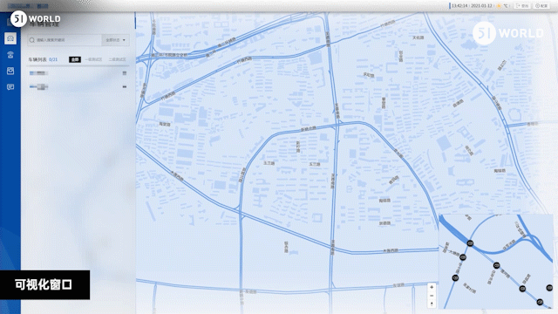Click the vehicle search input field
This screenshot has width=558, height=314.
(x=65, y=40)
